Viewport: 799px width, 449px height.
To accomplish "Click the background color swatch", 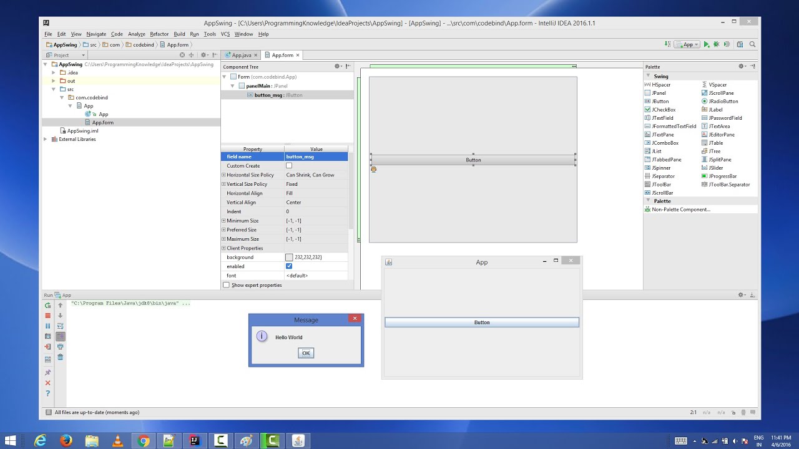I will point(289,258).
